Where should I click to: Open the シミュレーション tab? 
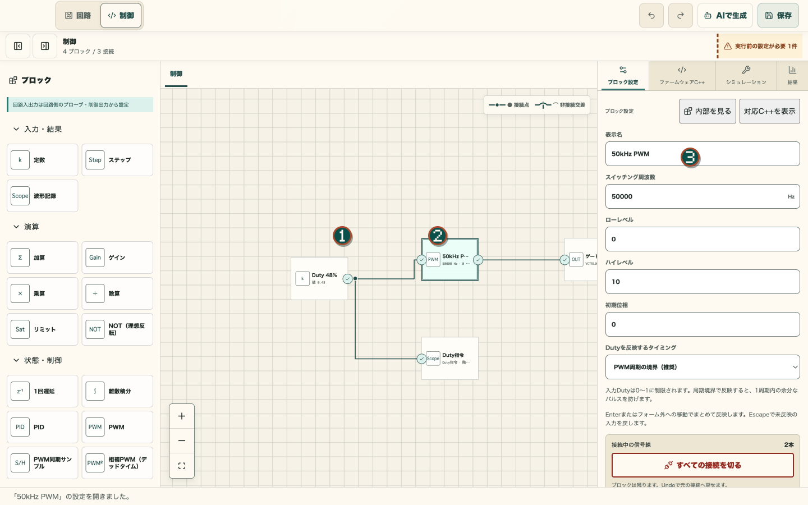(746, 75)
